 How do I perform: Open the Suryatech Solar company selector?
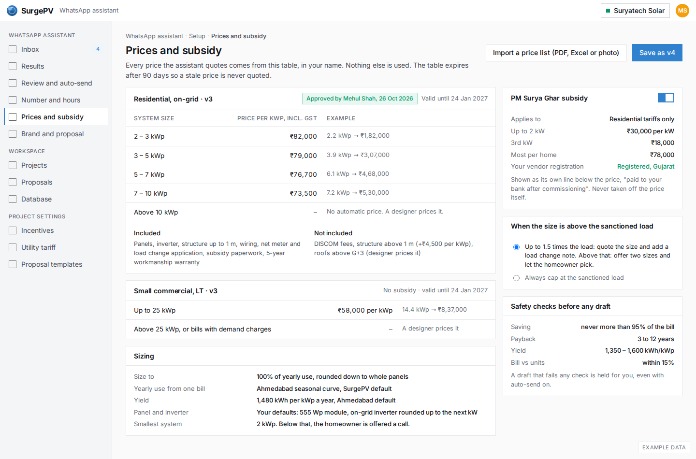click(635, 11)
